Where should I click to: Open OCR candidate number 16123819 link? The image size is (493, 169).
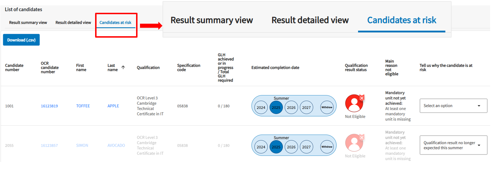(50, 106)
